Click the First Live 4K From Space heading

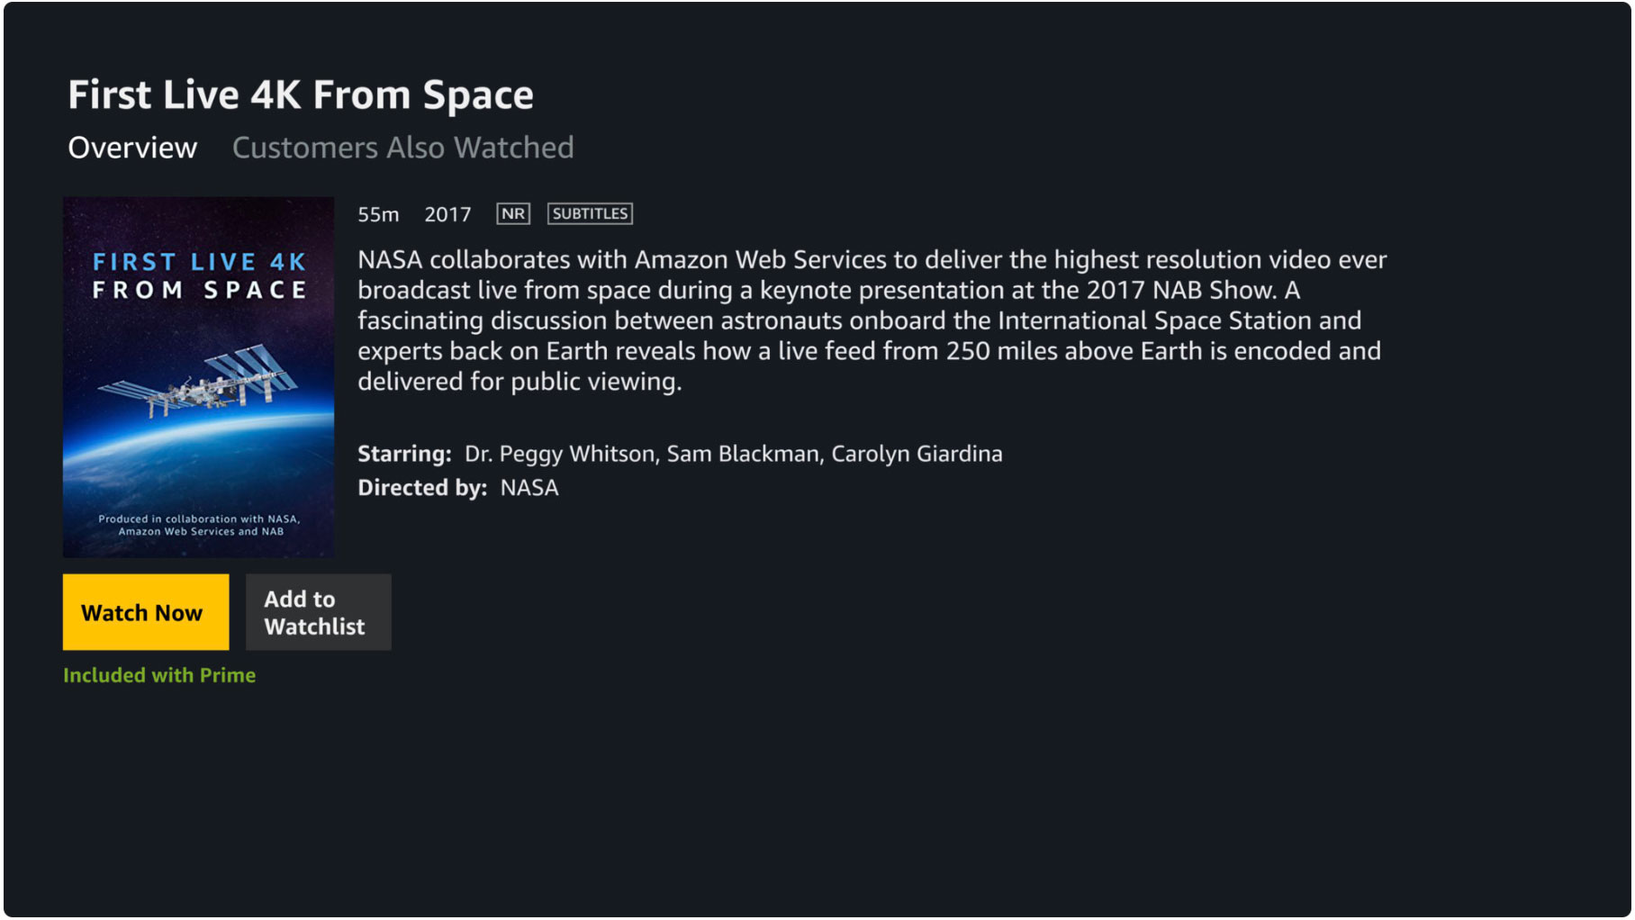tap(301, 95)
